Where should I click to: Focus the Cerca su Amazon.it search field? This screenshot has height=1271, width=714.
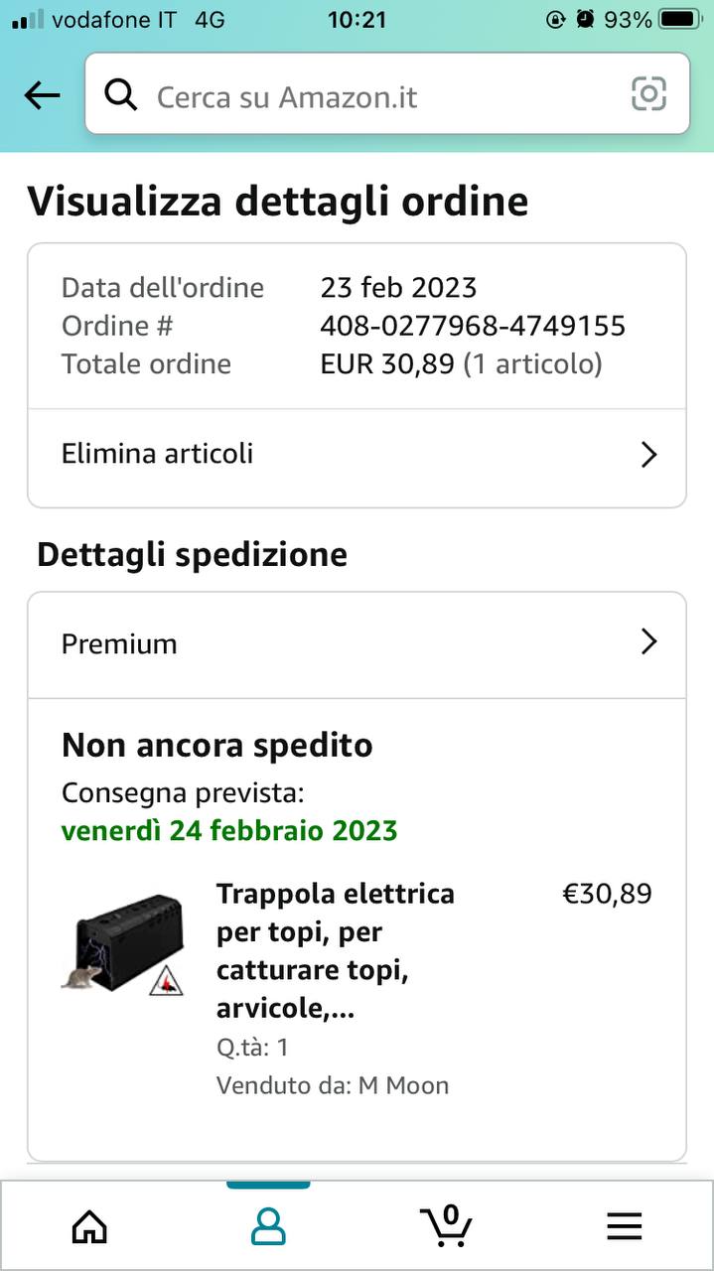[x=387, y=95]
